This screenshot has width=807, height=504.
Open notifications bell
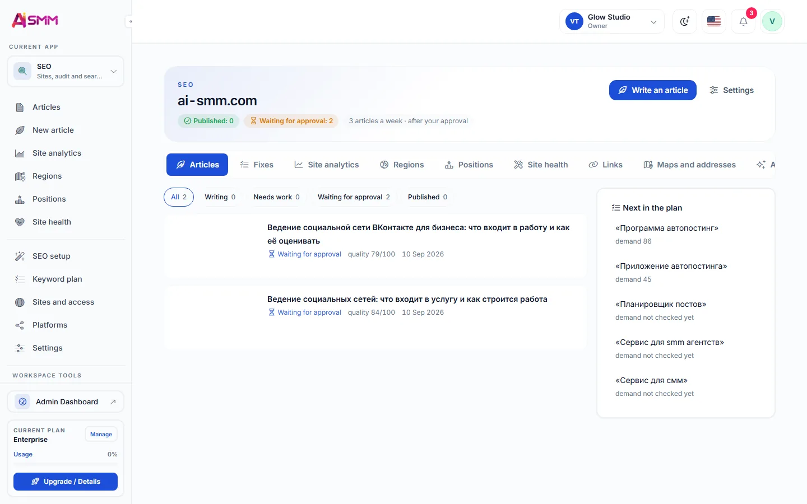743,21
